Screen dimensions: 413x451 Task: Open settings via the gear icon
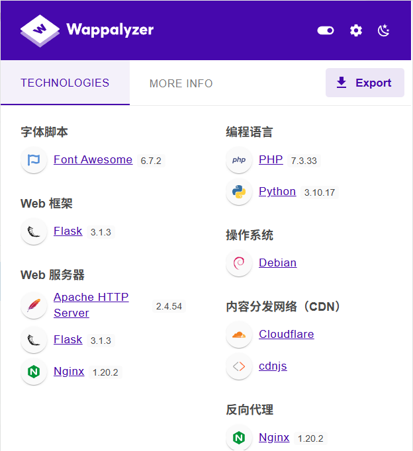[x=356, y=30]
